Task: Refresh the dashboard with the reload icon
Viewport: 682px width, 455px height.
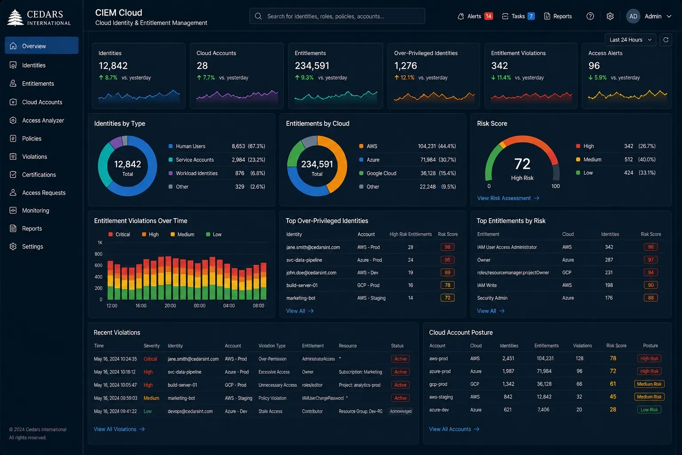Action: [x=666, y=40]
